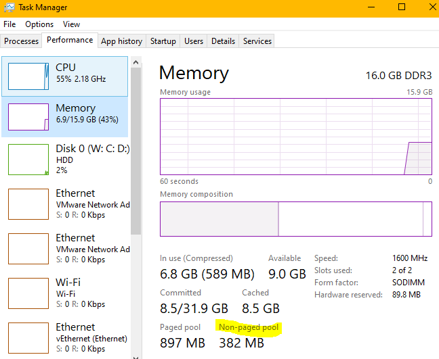Switch to the Processes tab

(22, 41)
